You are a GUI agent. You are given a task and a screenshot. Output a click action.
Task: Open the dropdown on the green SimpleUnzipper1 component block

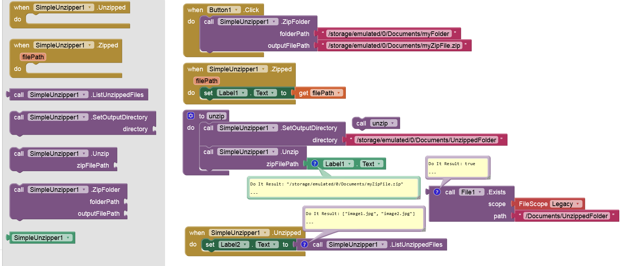42,238
